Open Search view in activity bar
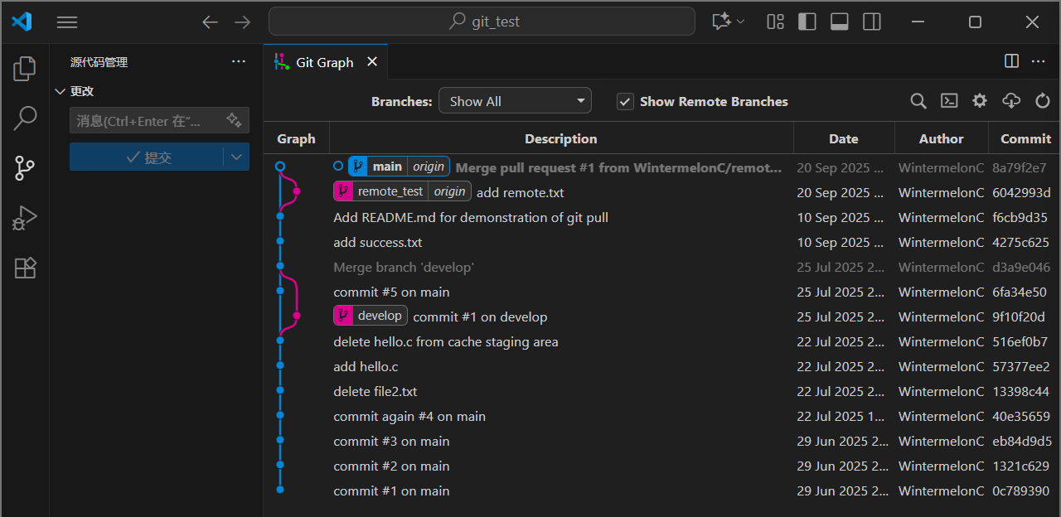 25,118
